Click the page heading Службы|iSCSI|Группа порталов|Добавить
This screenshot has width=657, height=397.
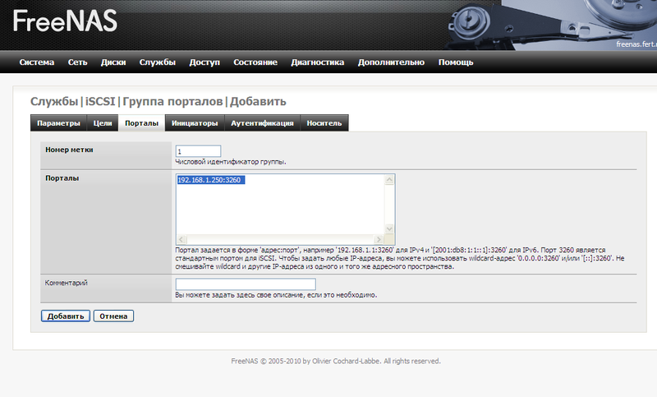pyautogui.click(x=158, y=101)
